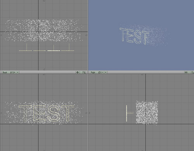194x151 pixels.
Task: Click the rotate icon of the Back viewport
Action: tap(81, 72)
